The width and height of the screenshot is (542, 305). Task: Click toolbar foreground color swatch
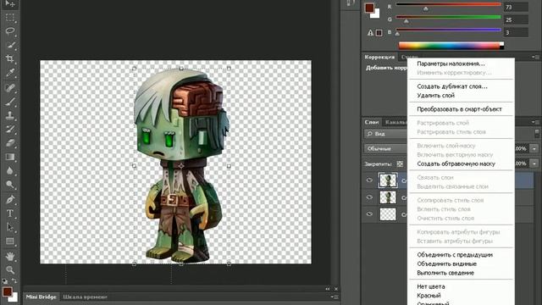[x=8, y=291]
